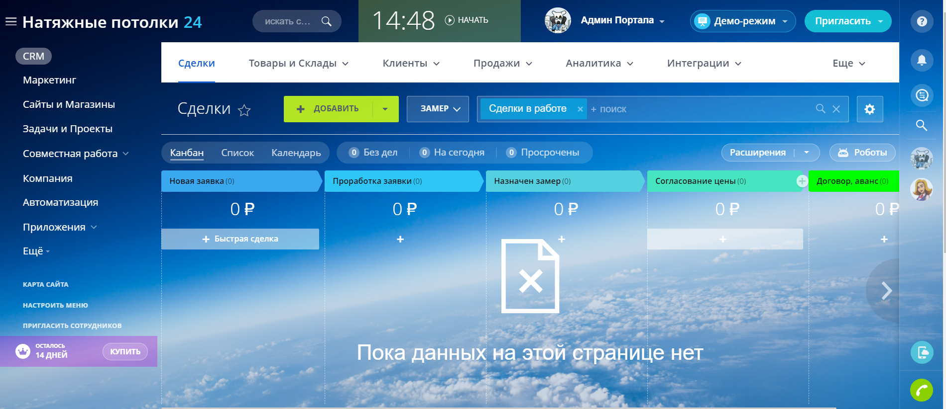This screenshot has width=946, height=409.
Task: Filter by Просрочены counter
Action: click(x=542, y=153)
